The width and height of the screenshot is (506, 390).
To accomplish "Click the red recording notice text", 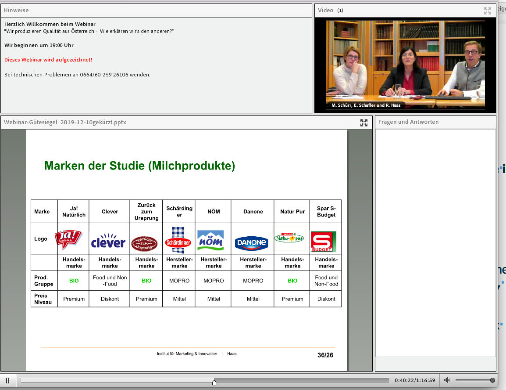I will [48, 60].
